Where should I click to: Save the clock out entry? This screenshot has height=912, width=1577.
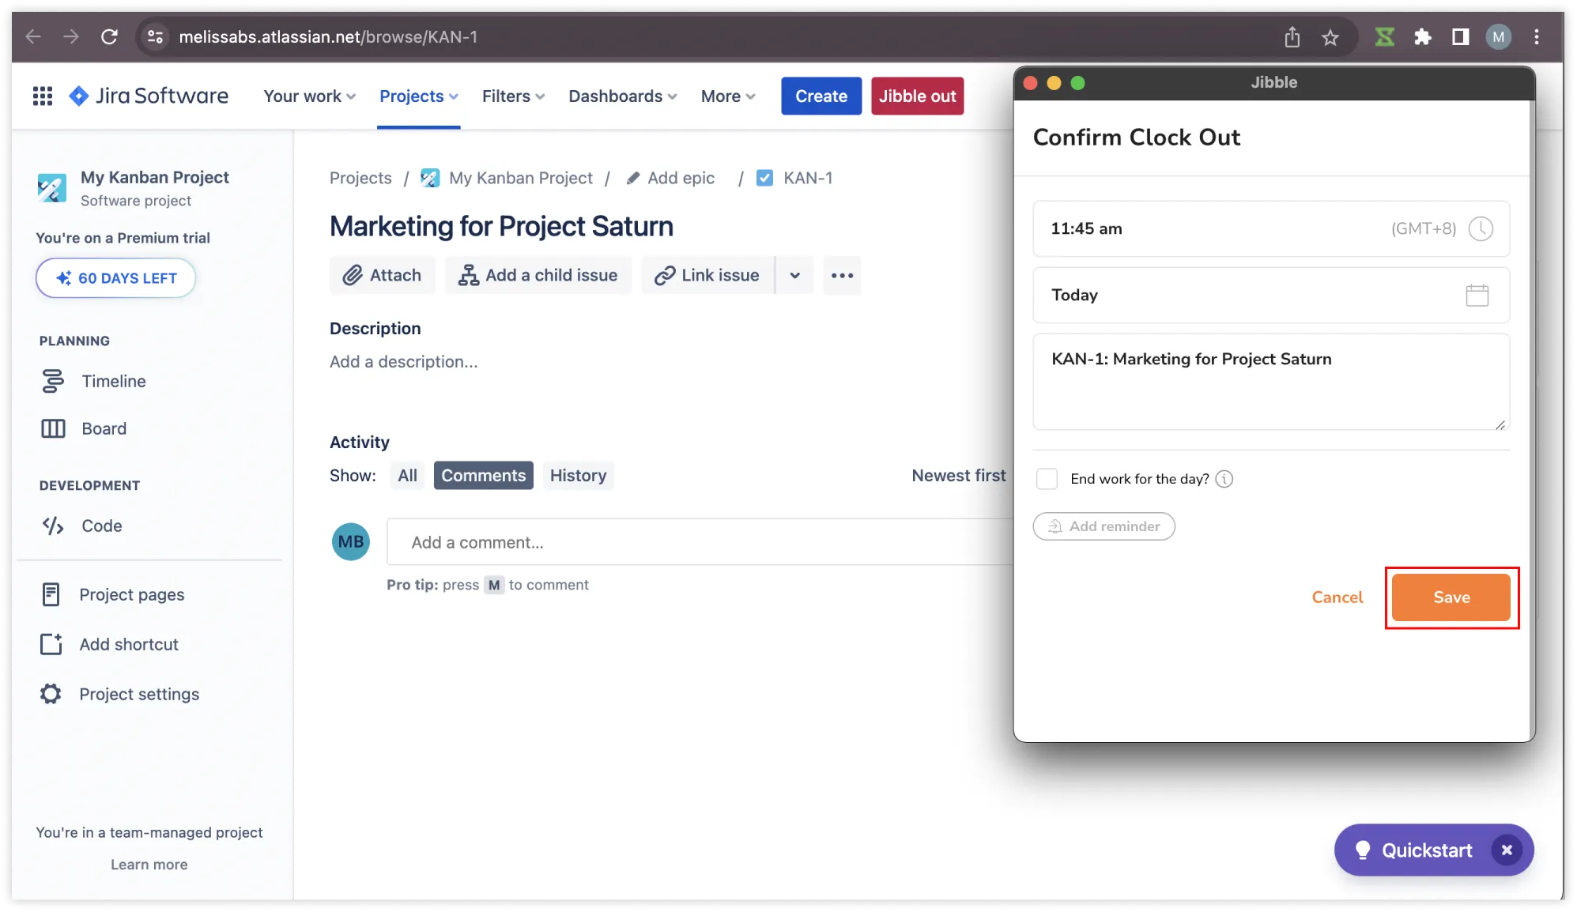[1451, 597]
